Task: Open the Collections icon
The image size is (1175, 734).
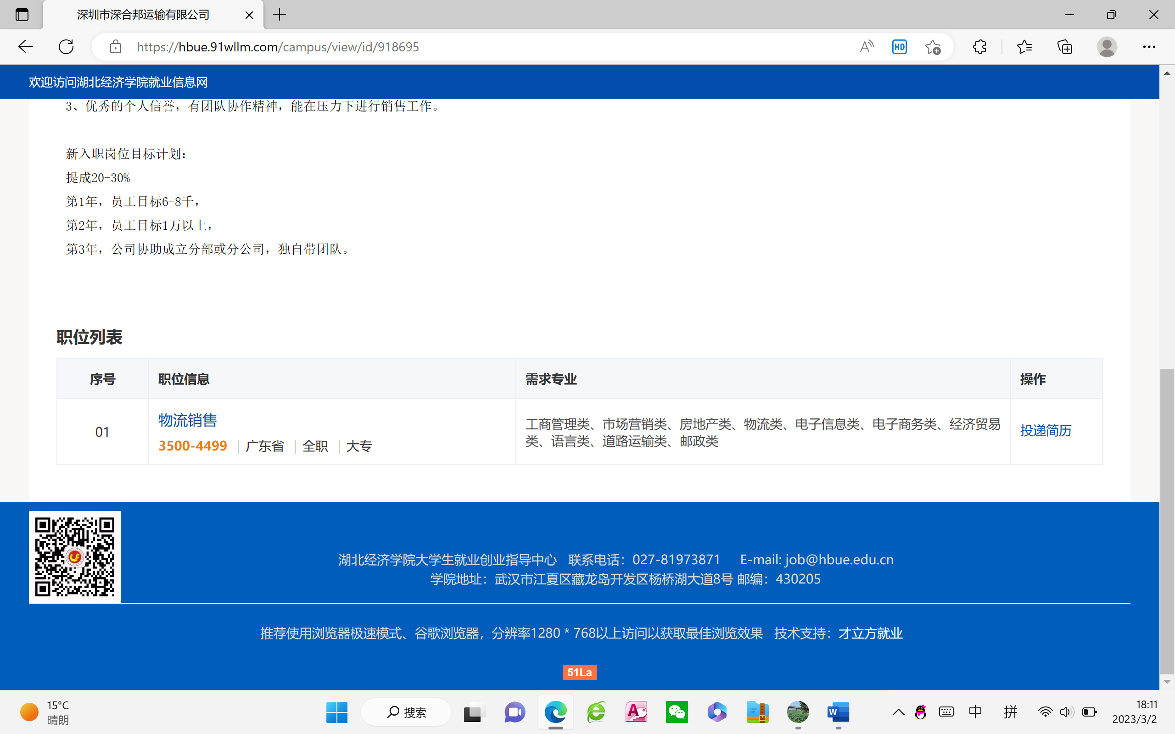Action: click(x=1065, y=47)
